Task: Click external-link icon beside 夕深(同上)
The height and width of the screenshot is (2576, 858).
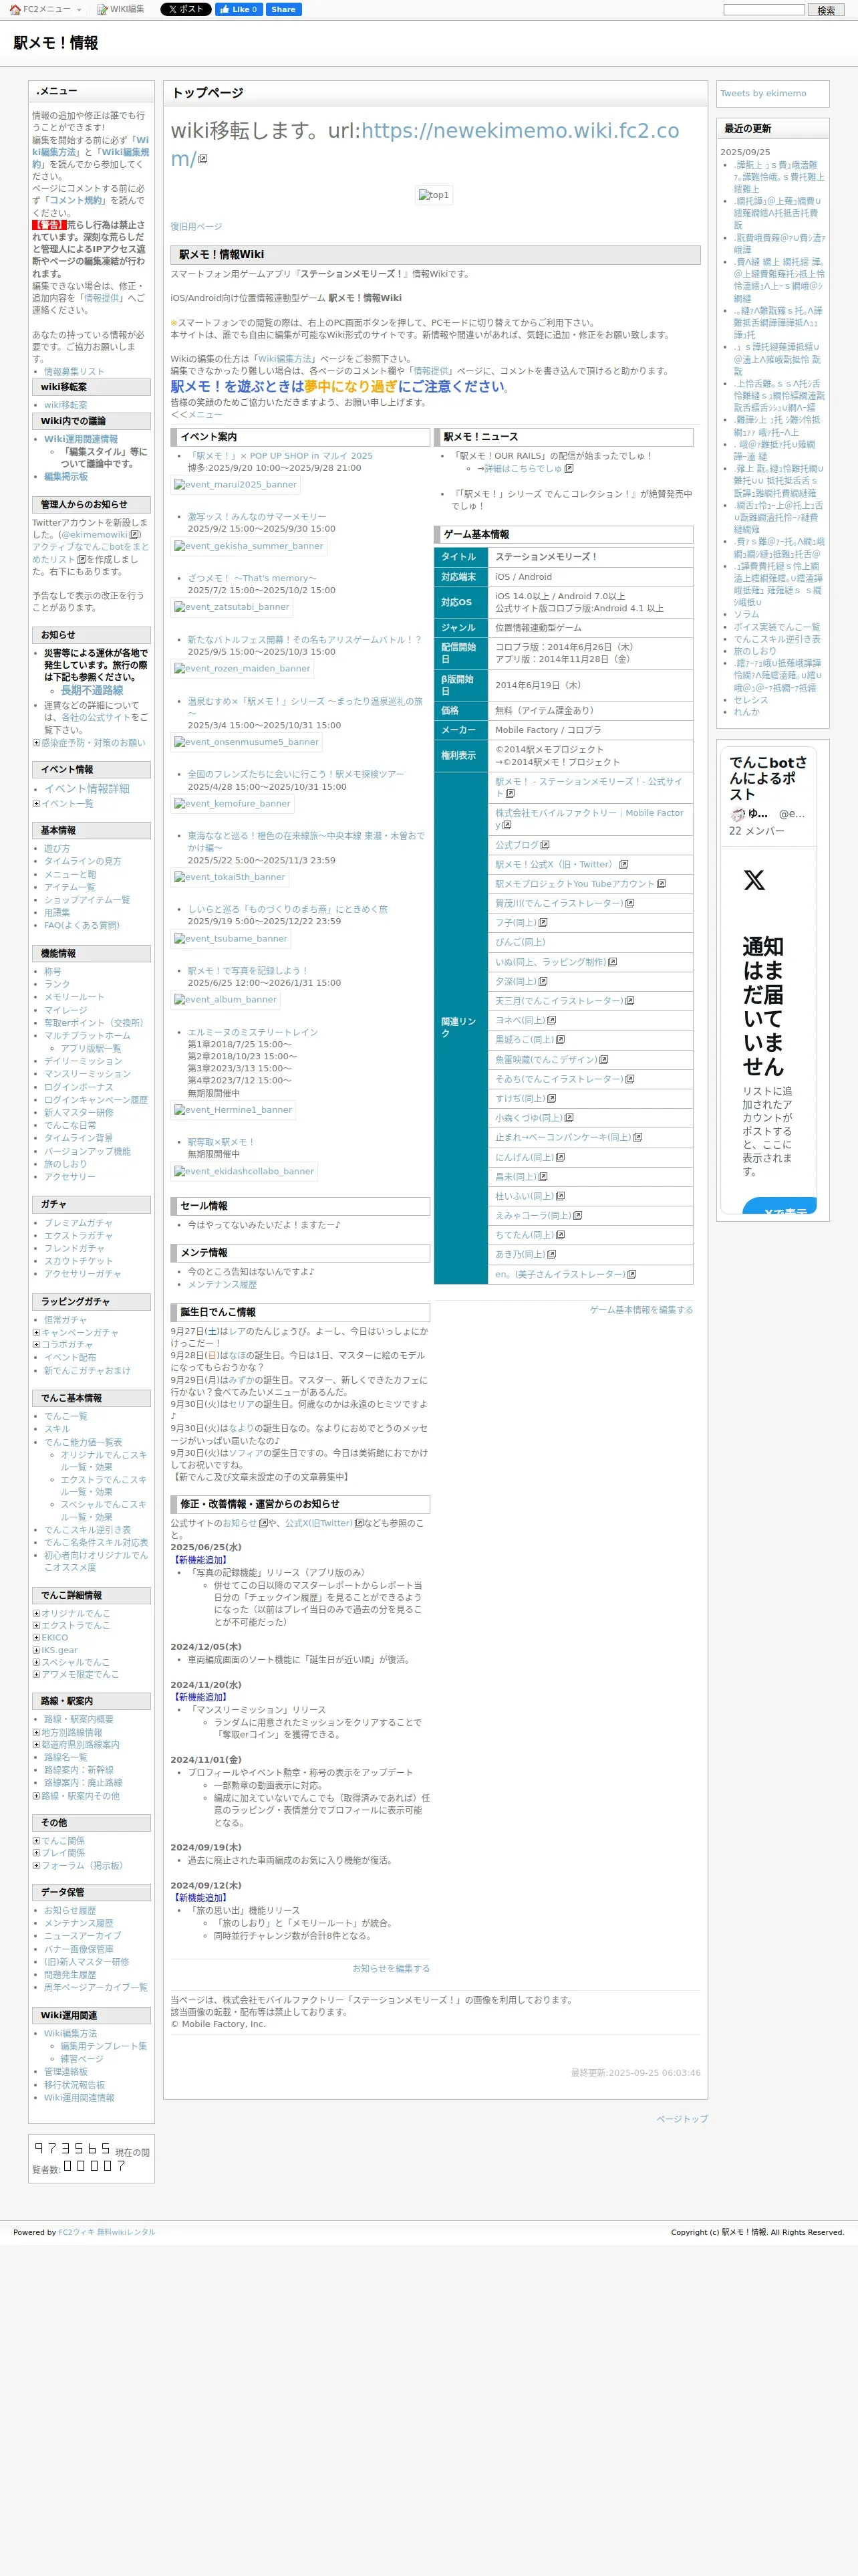Action: (x=543, y=982)
